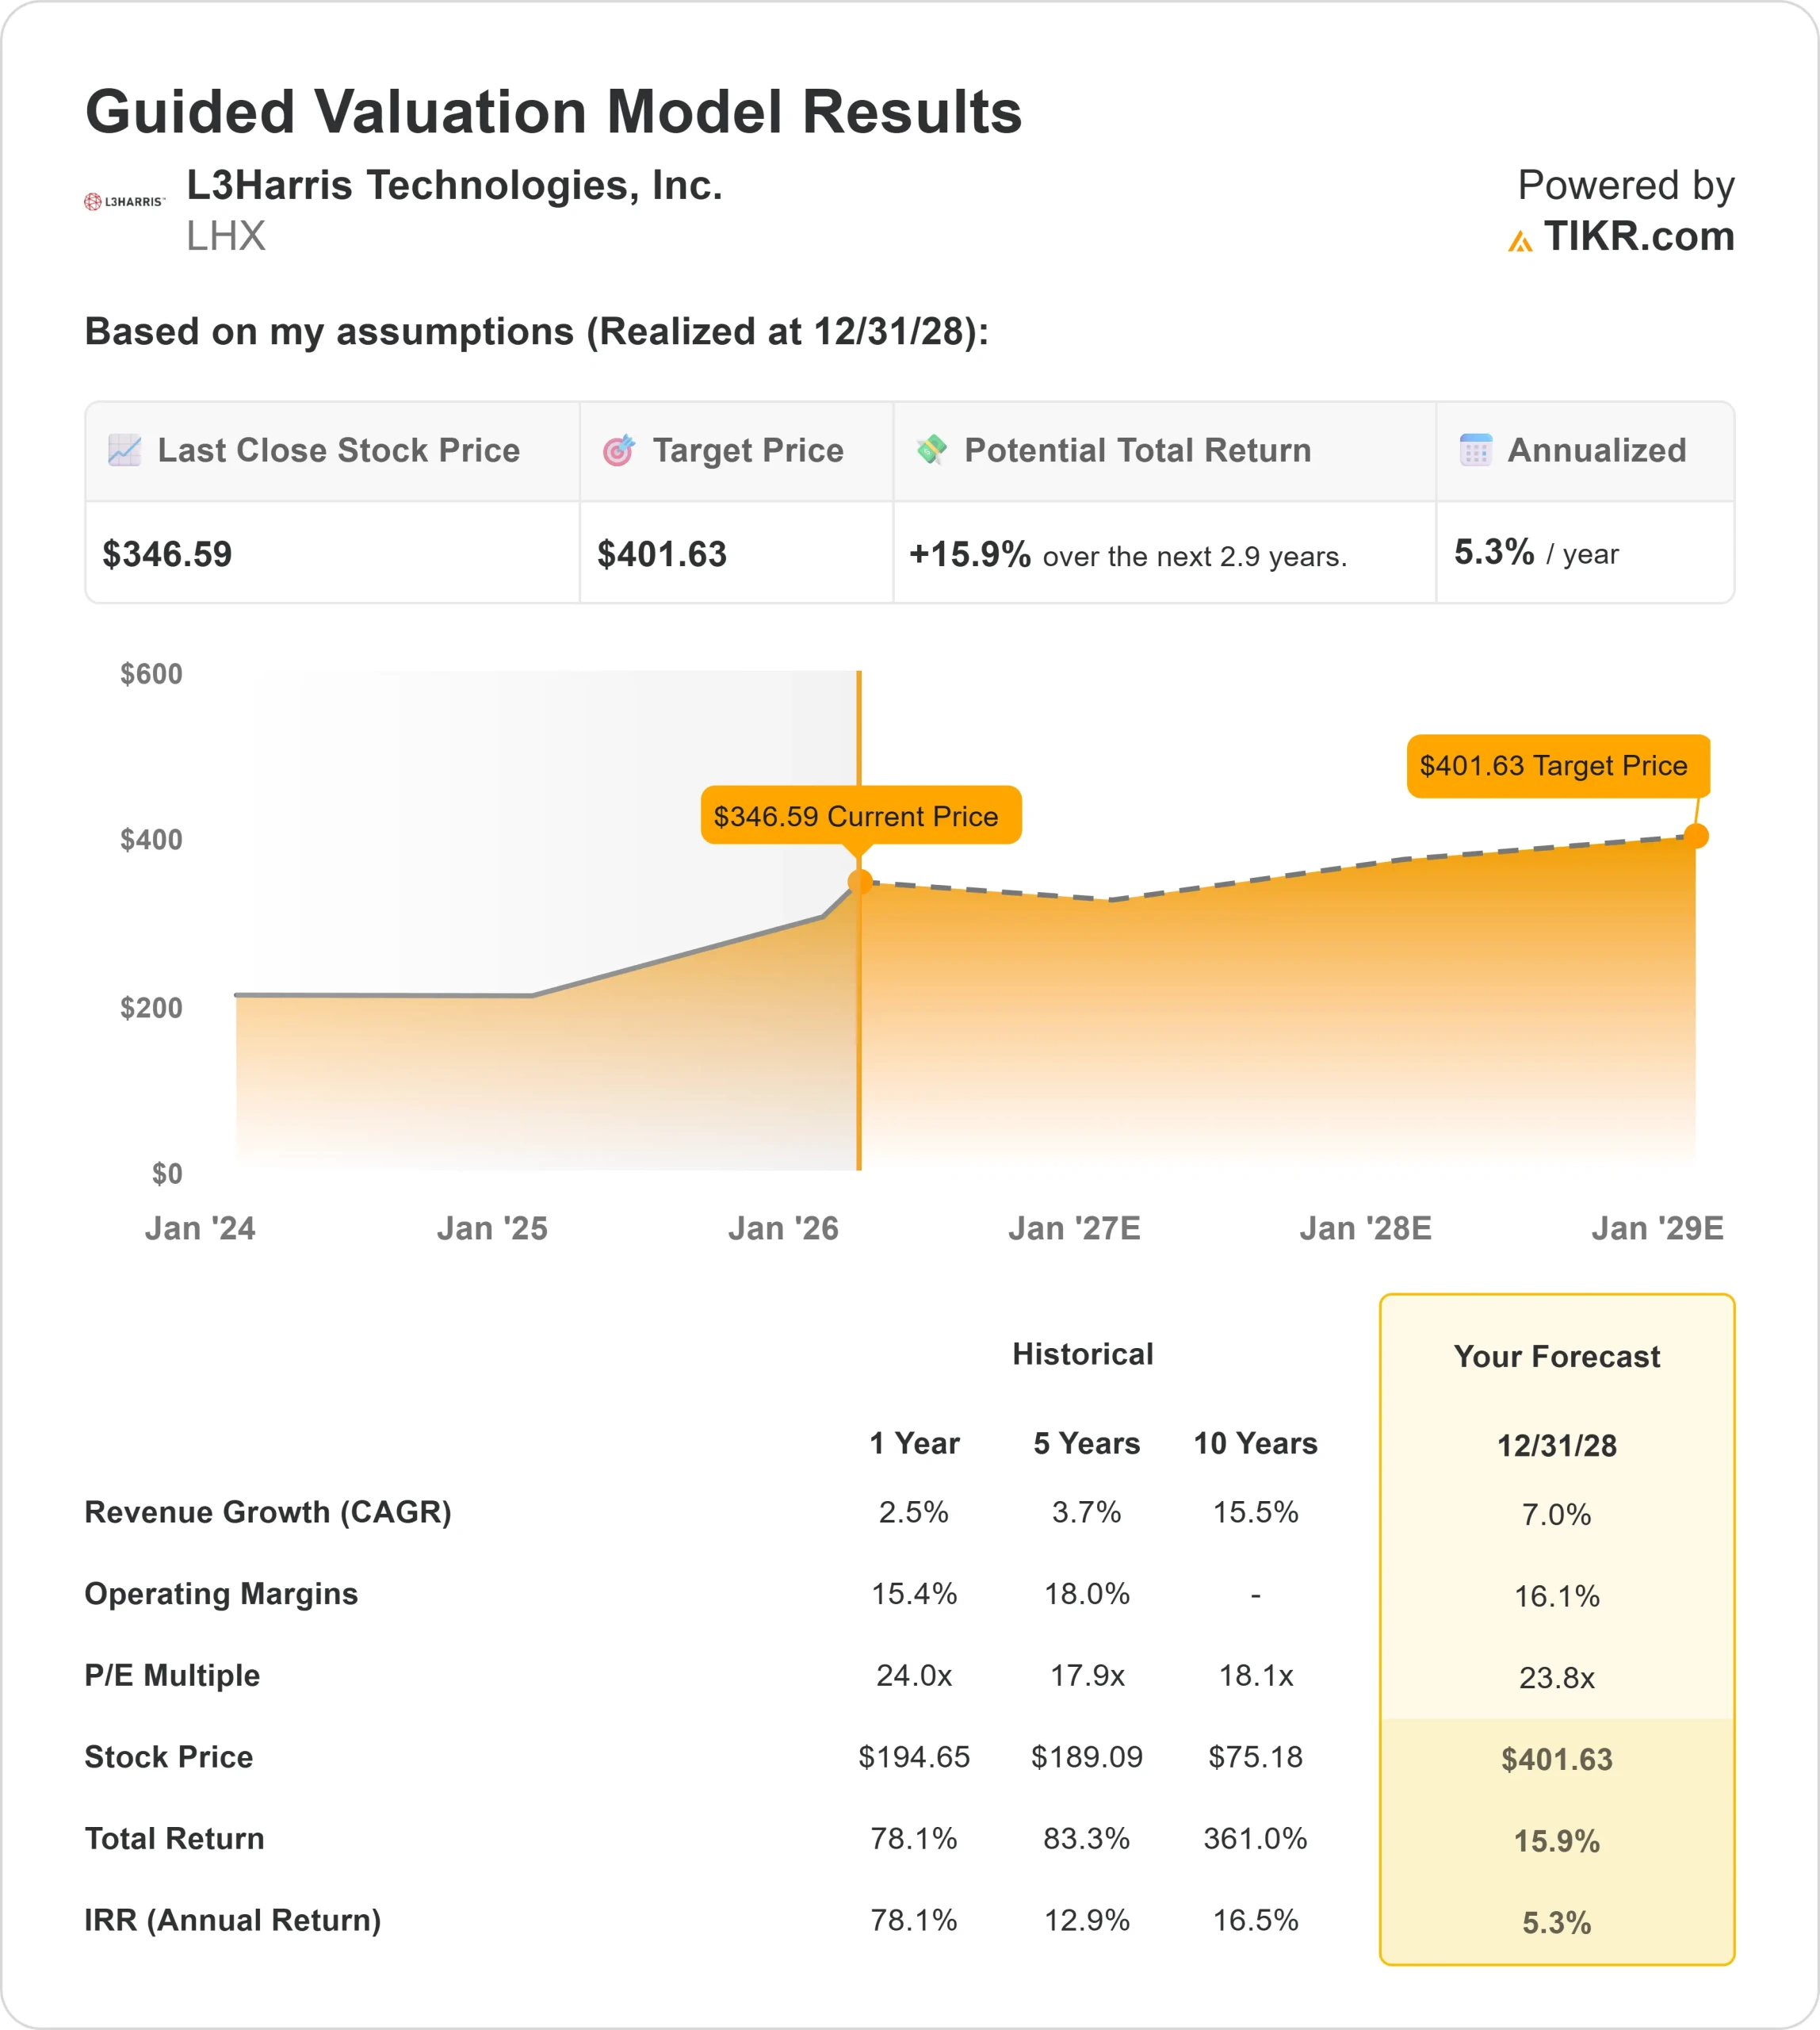Click the $346.59 Current Price callout

pyautogui.click(x=862, y=817)
